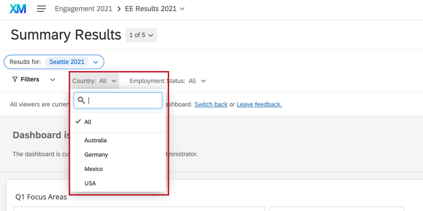Click the breadcrumb arrow after Engagement 2021
This screenshot has width=423, height=211.
coord(119,9)
